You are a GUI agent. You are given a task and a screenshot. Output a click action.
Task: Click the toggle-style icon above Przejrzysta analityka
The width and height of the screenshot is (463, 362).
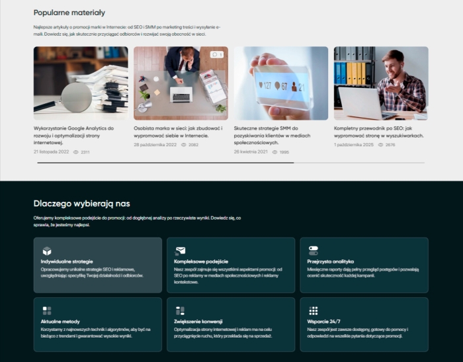[x=314, y=251]
